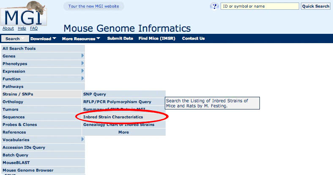Open Batch Query tool
This screenshot has width=333, height=175.
pyautogui.click(x=43, y=155)
